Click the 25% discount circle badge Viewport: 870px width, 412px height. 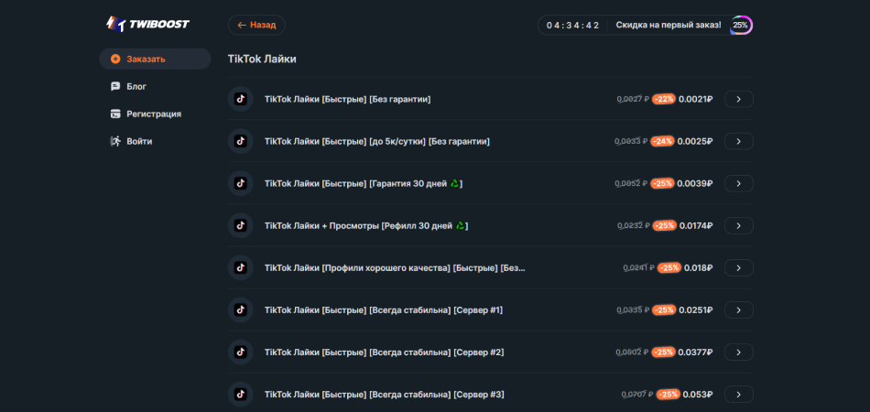pos(741,25)
